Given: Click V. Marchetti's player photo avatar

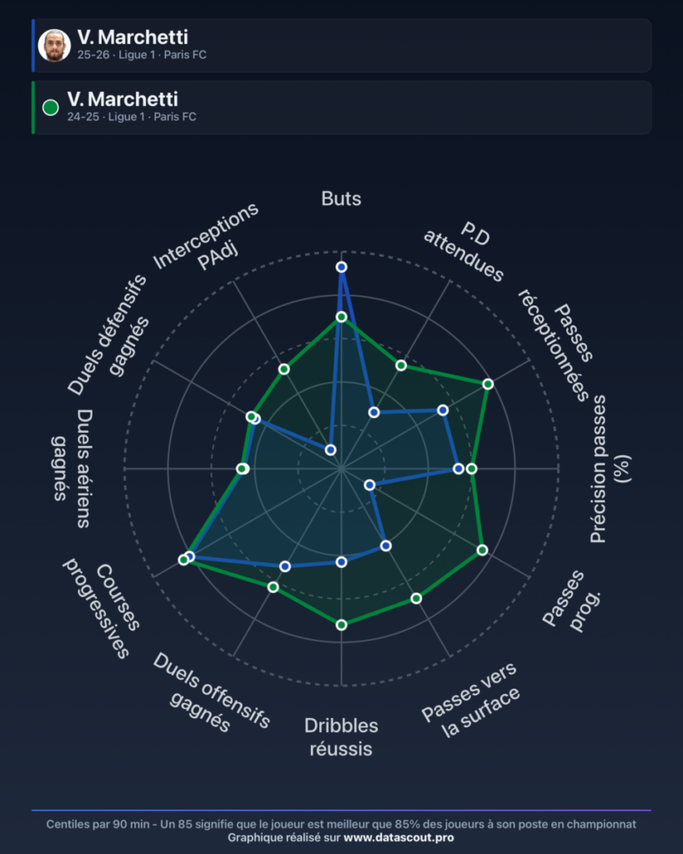Looking at the screenshot, I should (54, 46).
